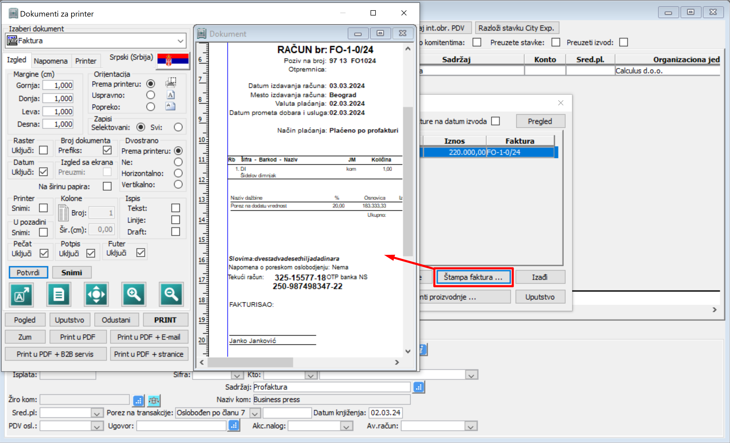Switch to the Napomena tab
The image size is (730, 443).
pos(51,61)
